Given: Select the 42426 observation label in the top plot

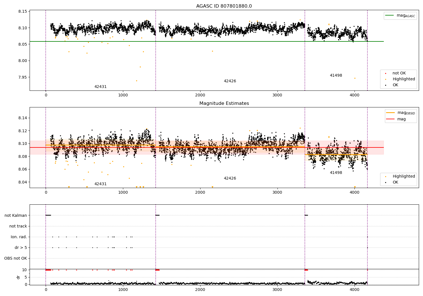Looking at the screenshot, I should 230,81.
